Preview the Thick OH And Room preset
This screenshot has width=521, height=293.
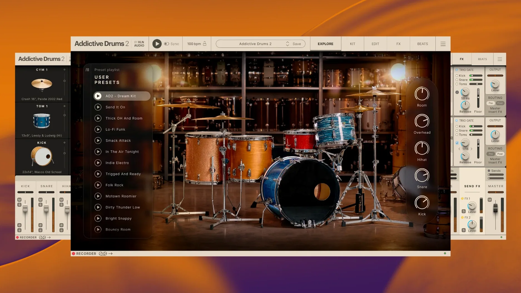click(98, 118)
